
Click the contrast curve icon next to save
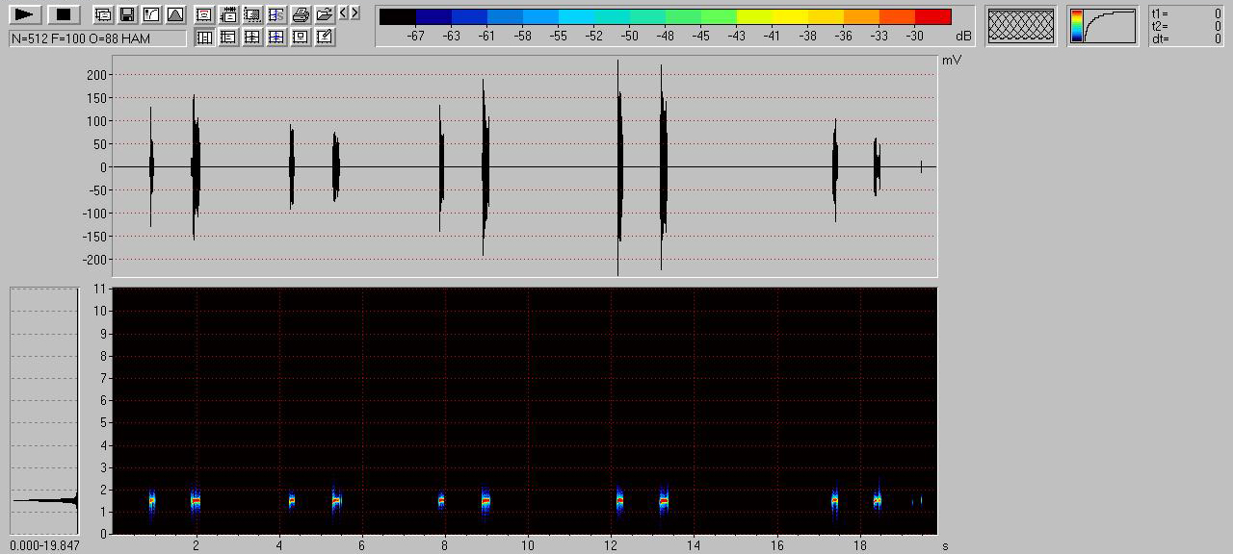point(150,14)
